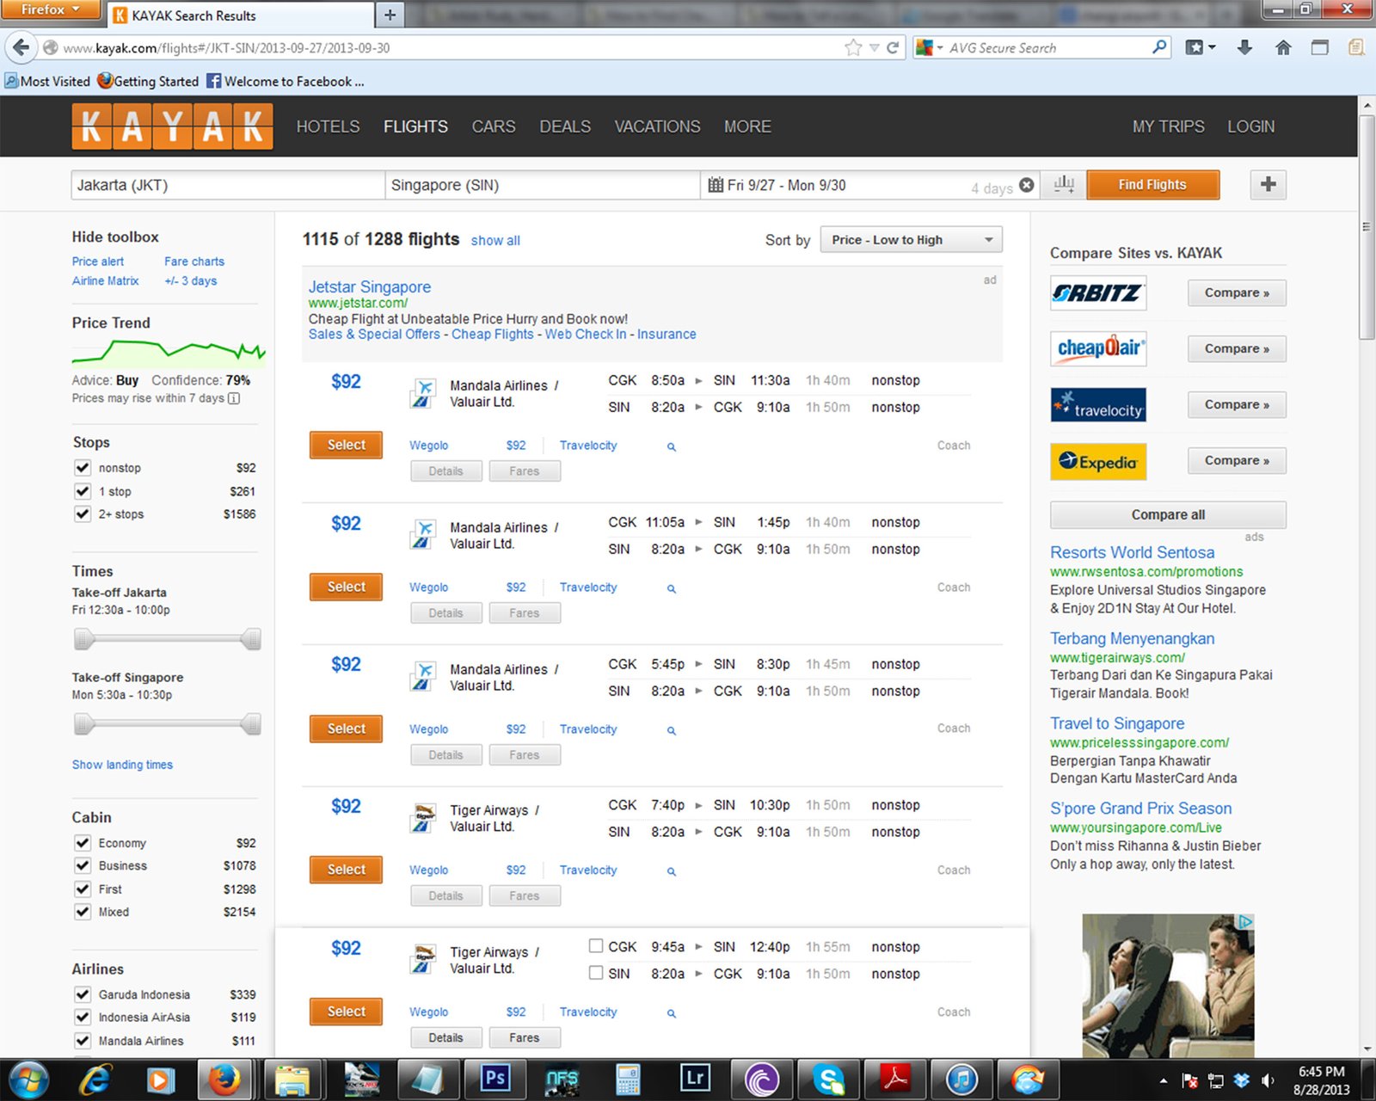Open the Firefox home page icon
The height and width of the screenshot is (1101, 1376).
(x=1282, y=48)
